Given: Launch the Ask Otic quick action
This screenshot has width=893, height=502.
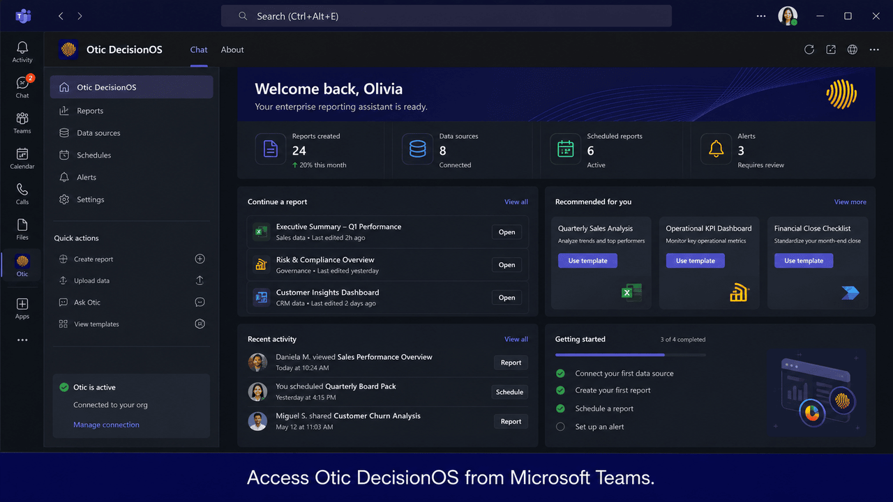Looking at the screenshot, I should (x=131, y=303).
